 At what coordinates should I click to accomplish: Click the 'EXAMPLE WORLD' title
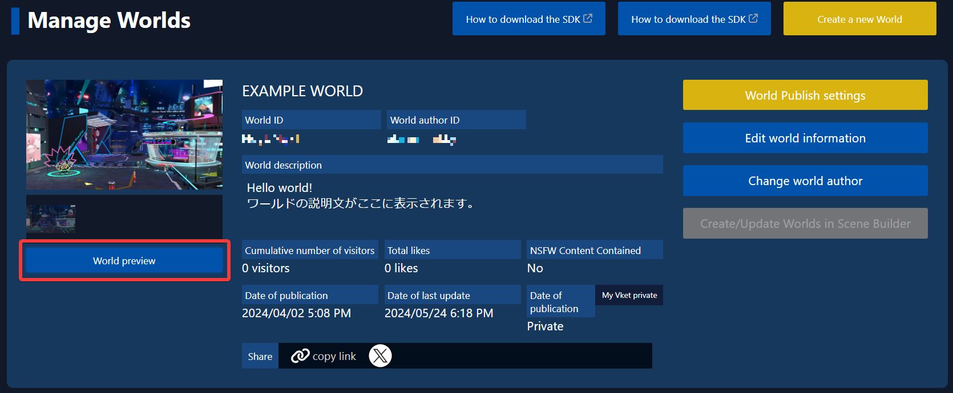[x=302, y=91]
